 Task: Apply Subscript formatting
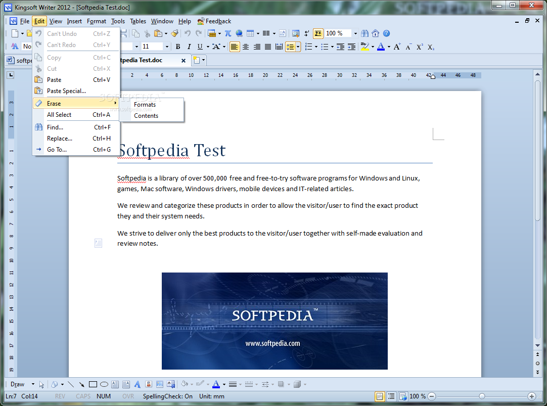[x=431, y=47]
